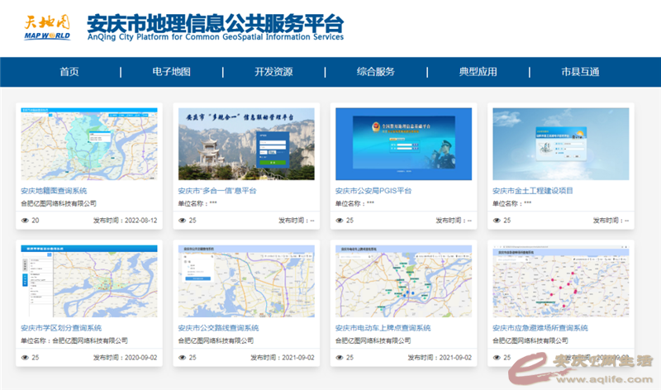The height and width of the screenshot is (390, 661).
Task: Open the 电子地图 navigation item
Action: click(171, 72)
